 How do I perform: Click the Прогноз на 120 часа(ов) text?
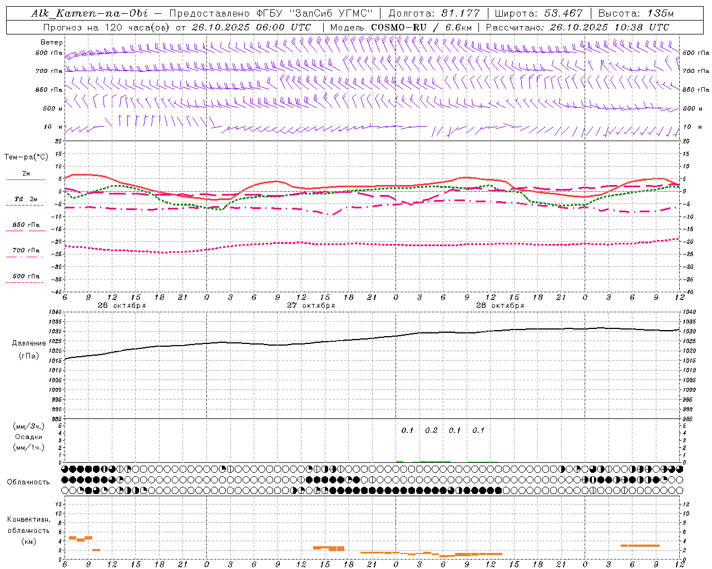click(107, 27)
